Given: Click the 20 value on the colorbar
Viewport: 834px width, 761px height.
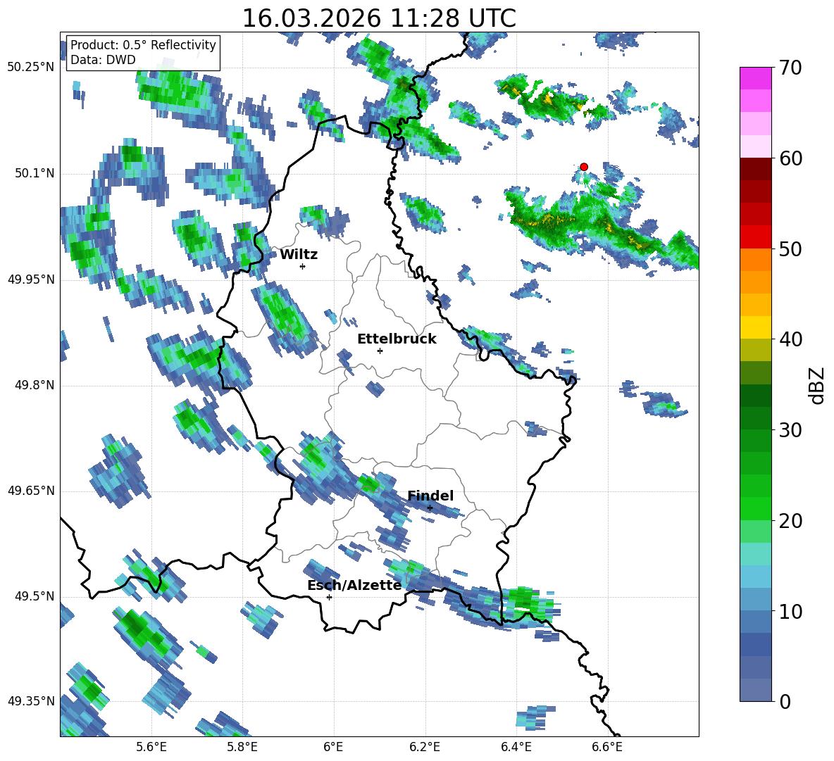Looking at the screenshot, I should [x=790, y=522].
